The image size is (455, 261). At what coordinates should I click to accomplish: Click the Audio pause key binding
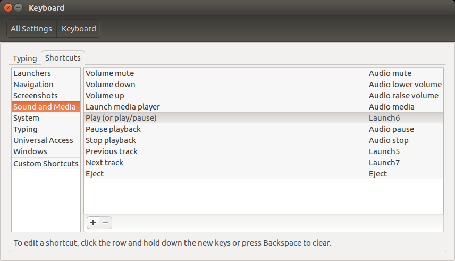click(x=391, y=129)
